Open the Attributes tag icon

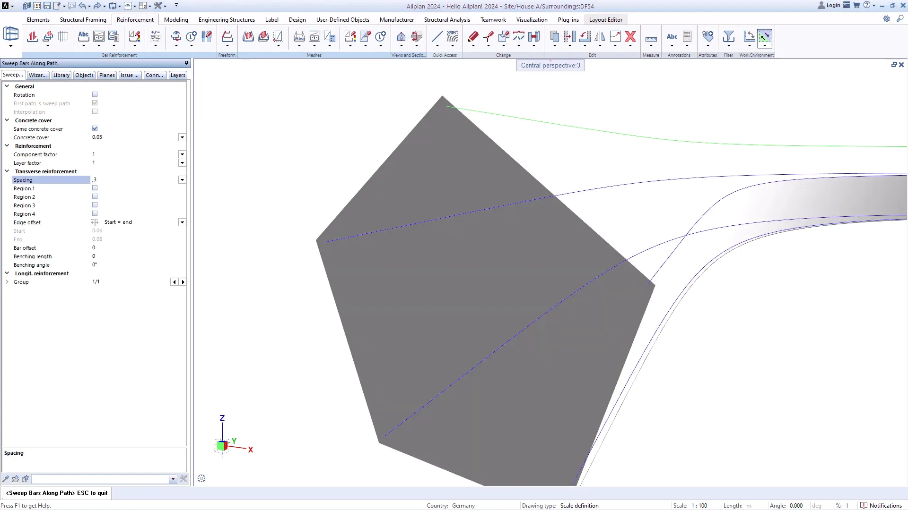click(x=707, y=36)
